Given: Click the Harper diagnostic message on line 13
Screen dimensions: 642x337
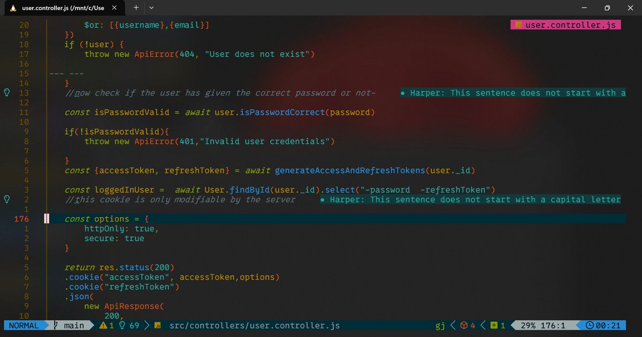Looking at the screenshot, I should tap(513, 93).
